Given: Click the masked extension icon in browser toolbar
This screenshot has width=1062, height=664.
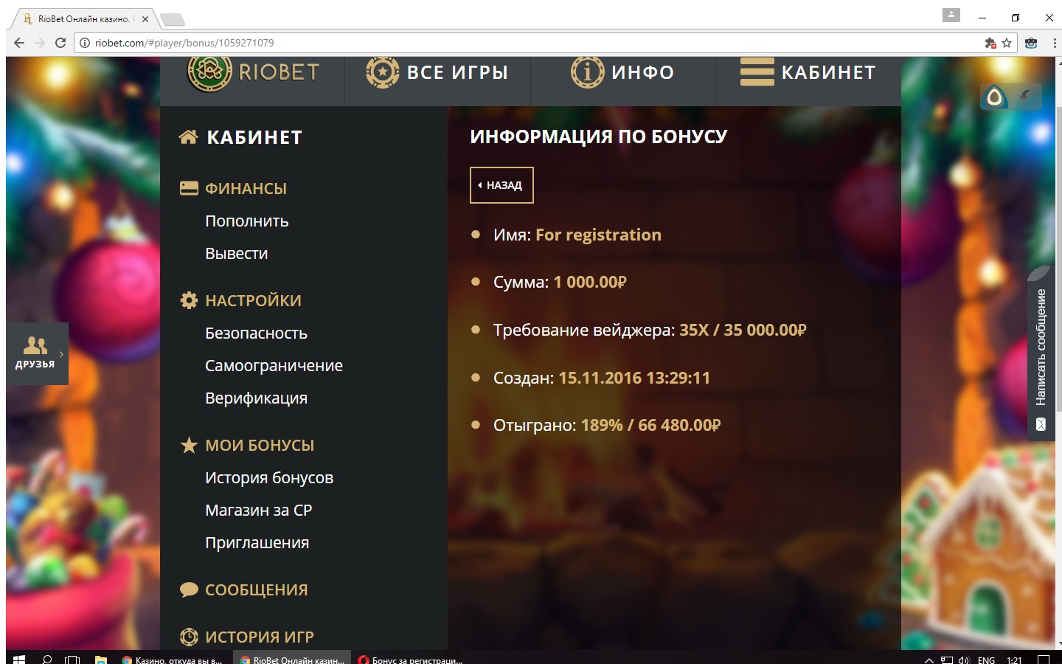Looking at the screenshot, I should point(1031,43).
